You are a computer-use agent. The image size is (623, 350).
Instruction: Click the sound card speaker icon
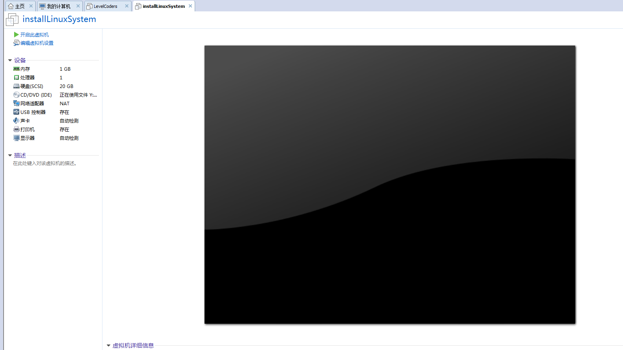tap(16, 121)
